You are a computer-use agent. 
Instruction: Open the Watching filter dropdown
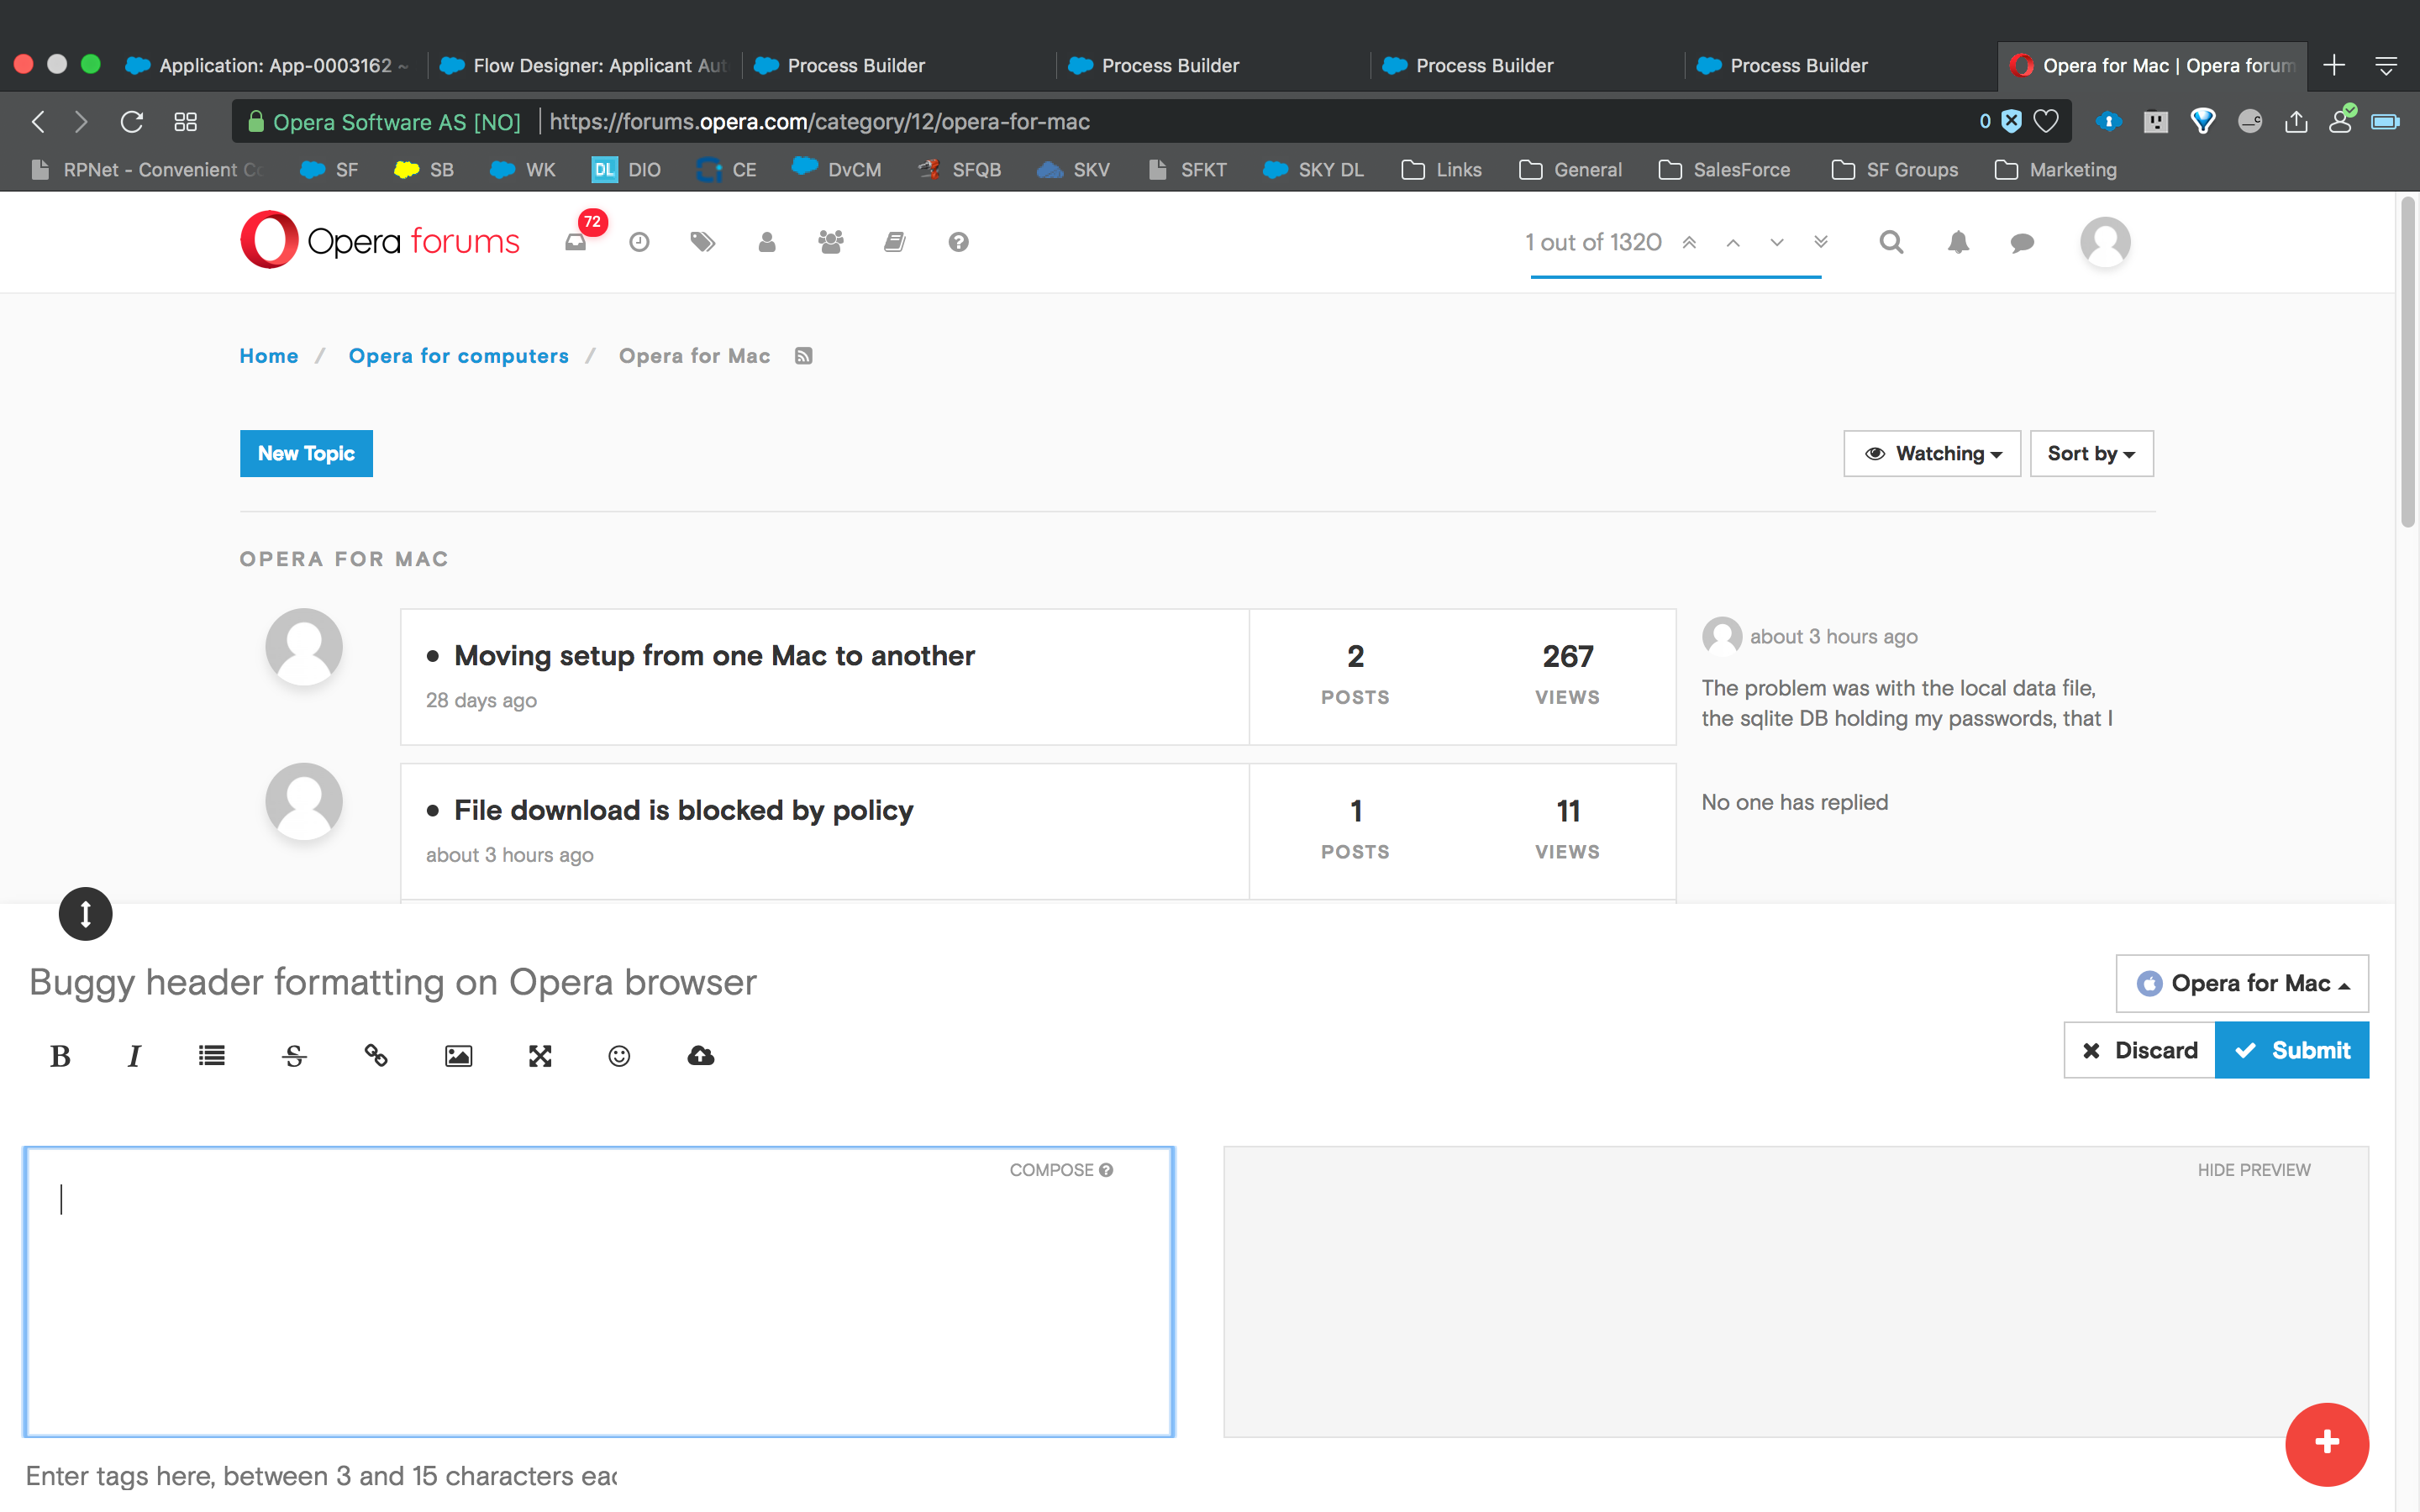[1931, 453]
